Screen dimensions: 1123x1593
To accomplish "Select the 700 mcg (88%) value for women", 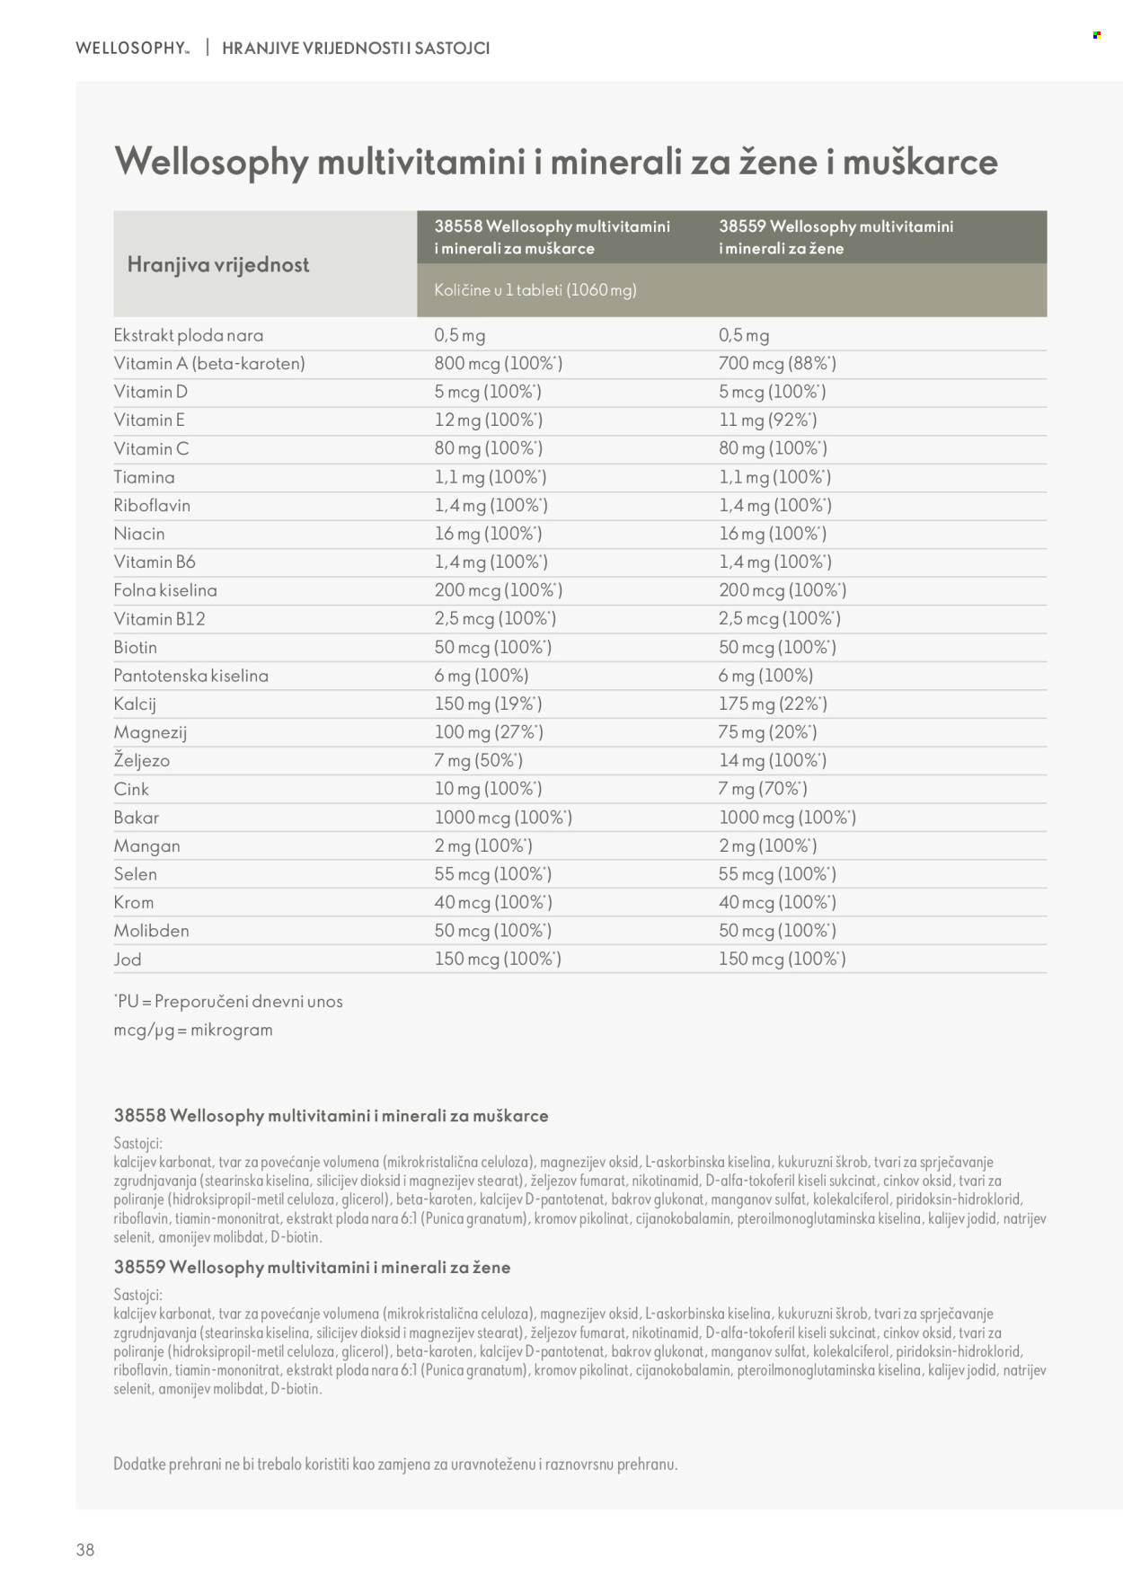I will pos(777,364).
